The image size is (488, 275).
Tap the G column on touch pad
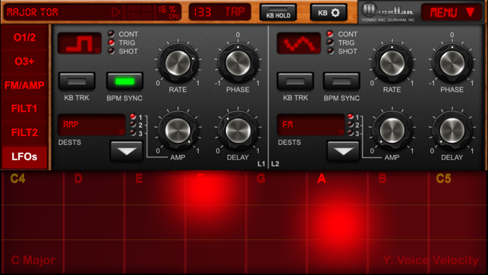(x=276, y=223)
